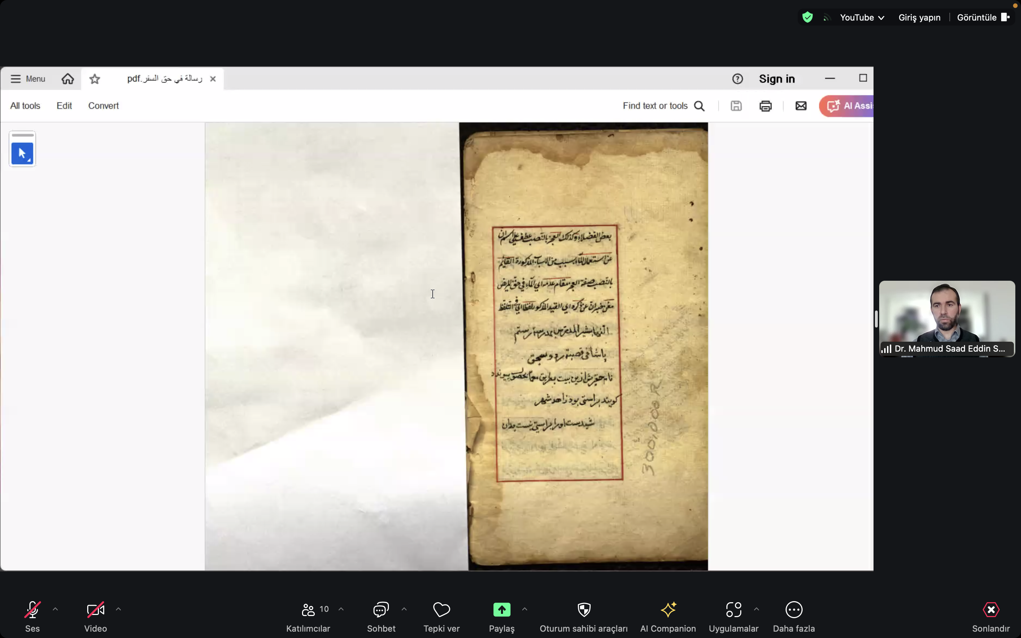Viewport: 1021px width, 638px height.
Task: Click the star favorites icon
Action: (x=95, y=79)
